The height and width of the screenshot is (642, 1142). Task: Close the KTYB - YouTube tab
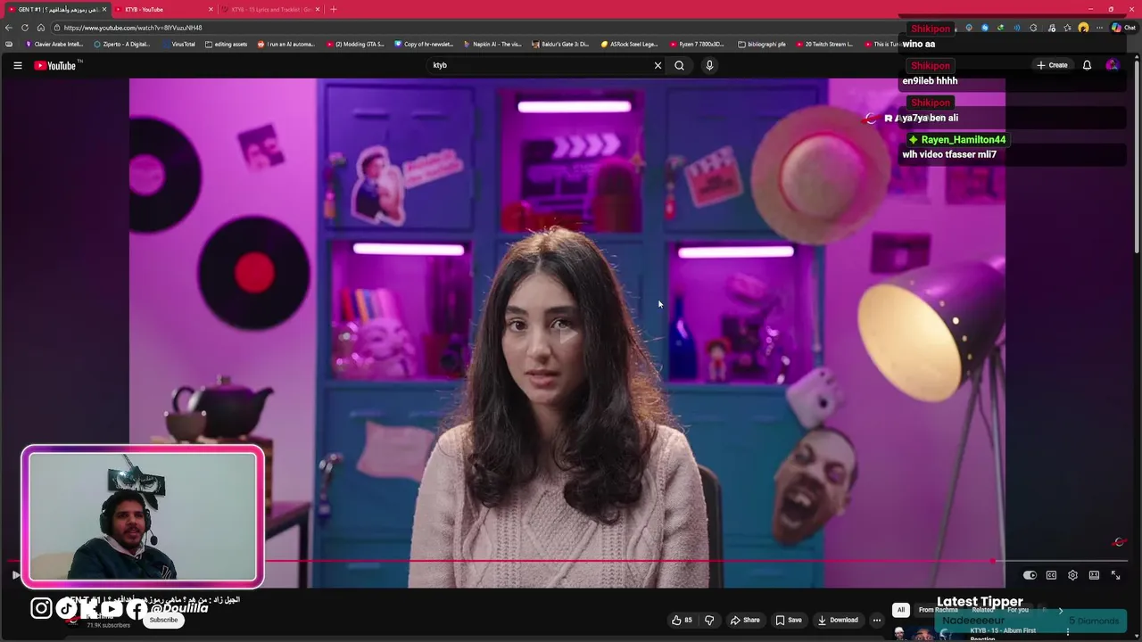click(211, 9)
